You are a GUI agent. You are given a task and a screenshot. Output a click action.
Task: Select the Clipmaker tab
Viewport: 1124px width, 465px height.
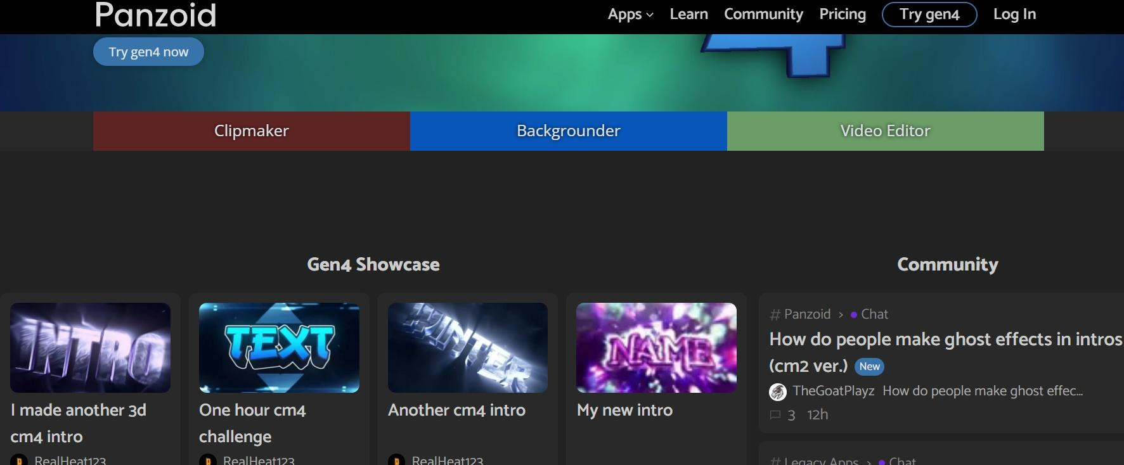[x=251, y=131]
